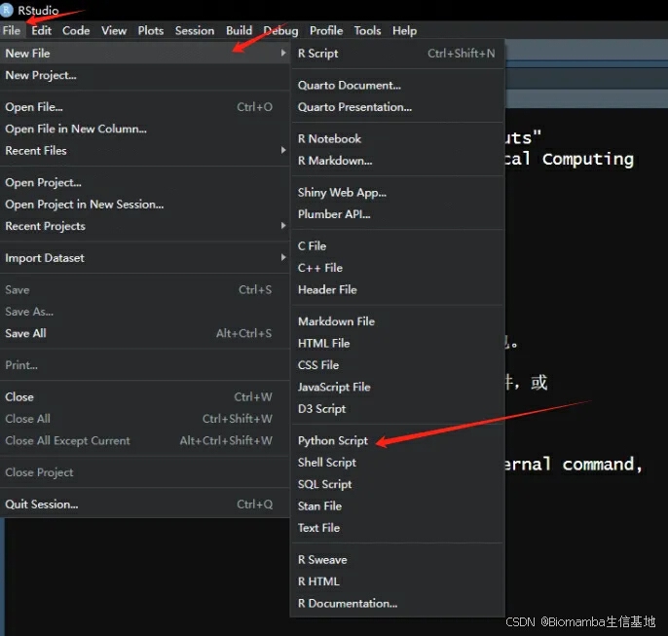The width and height of the screenshot is (668, 636).
Task: Open the Tools menu
Action: tap(367, 30)
